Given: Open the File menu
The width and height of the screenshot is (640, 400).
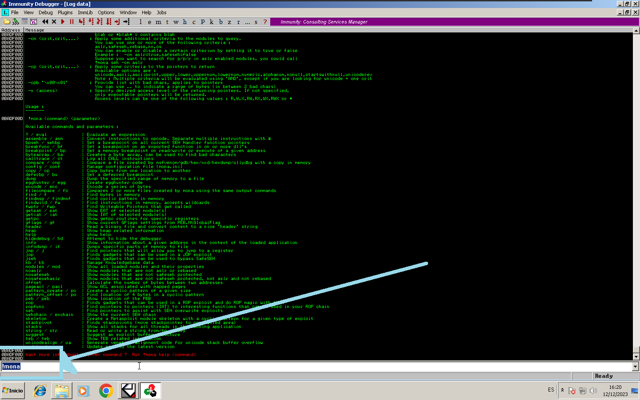Looking at the screenshot, I should (15, 12).
